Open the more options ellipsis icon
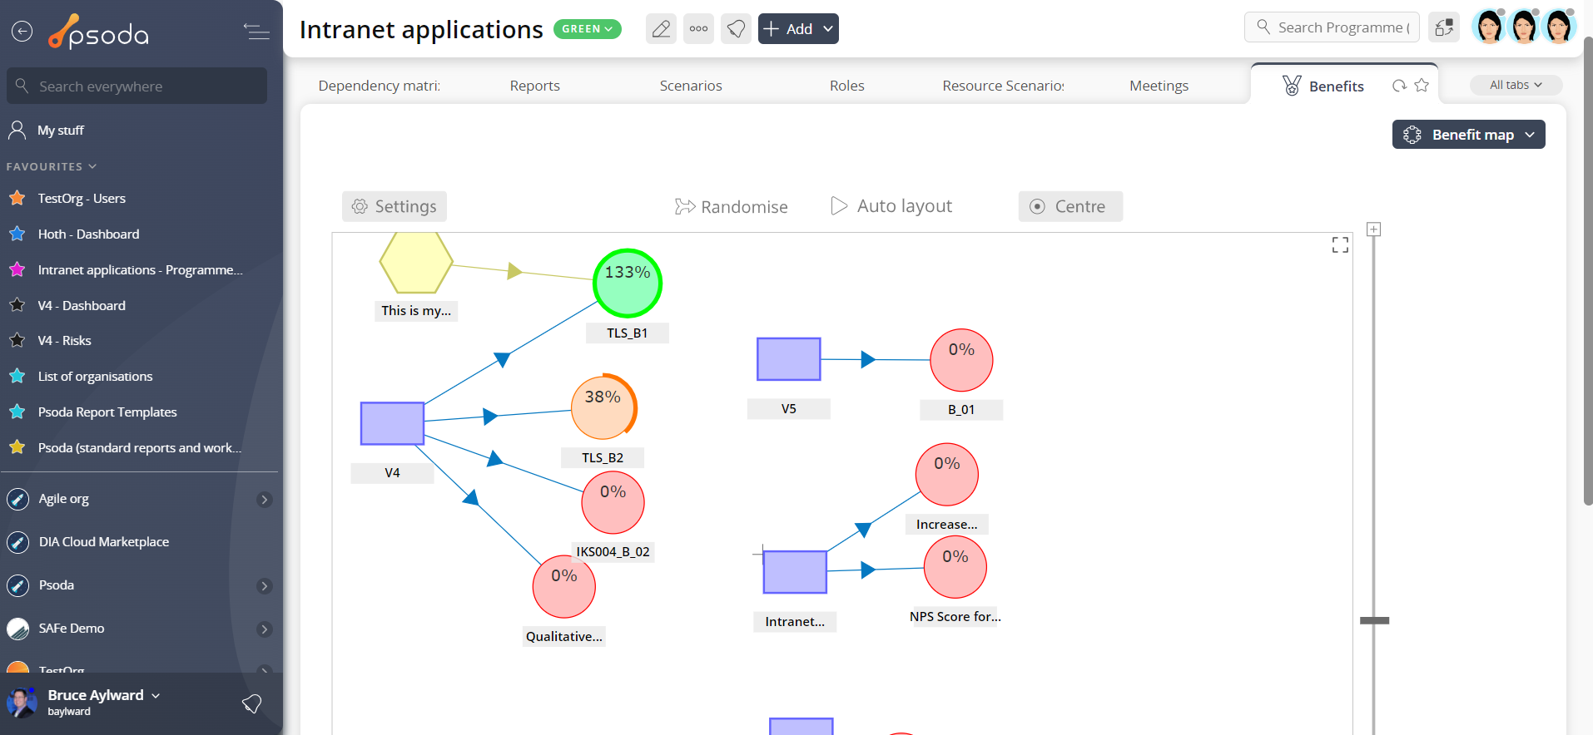The width and height of the screenshot is (1593, 735). [x=698, y=29]
